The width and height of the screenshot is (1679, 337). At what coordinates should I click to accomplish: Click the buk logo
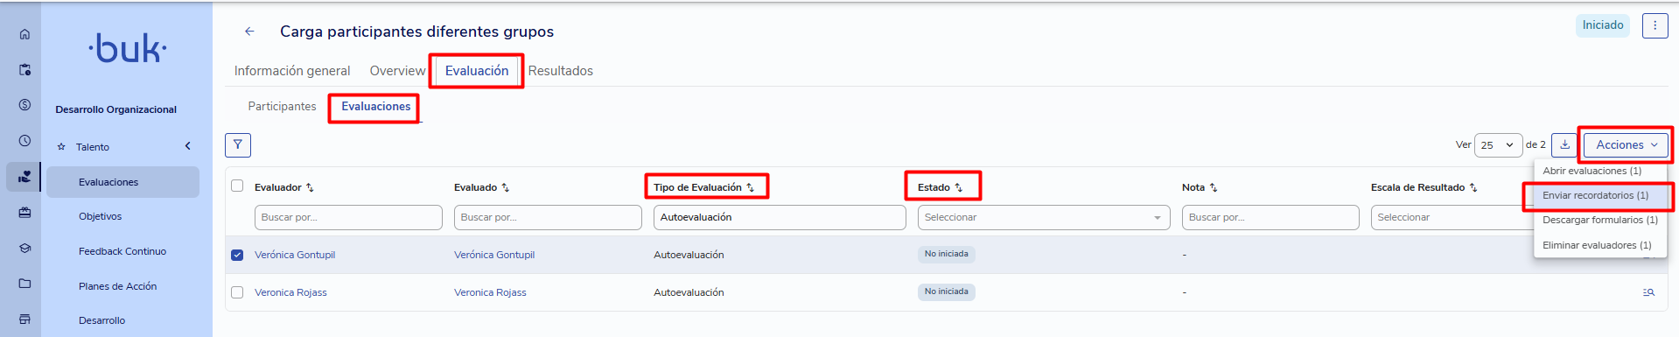[128, 49]
